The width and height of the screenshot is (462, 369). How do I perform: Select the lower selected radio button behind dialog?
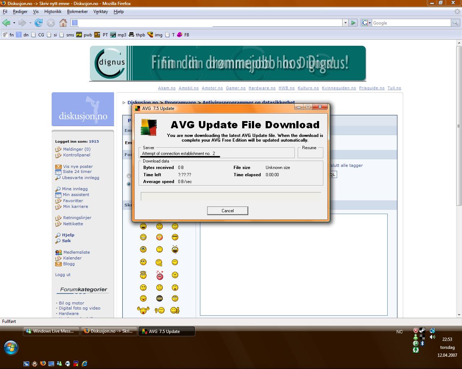click(129, 184)
